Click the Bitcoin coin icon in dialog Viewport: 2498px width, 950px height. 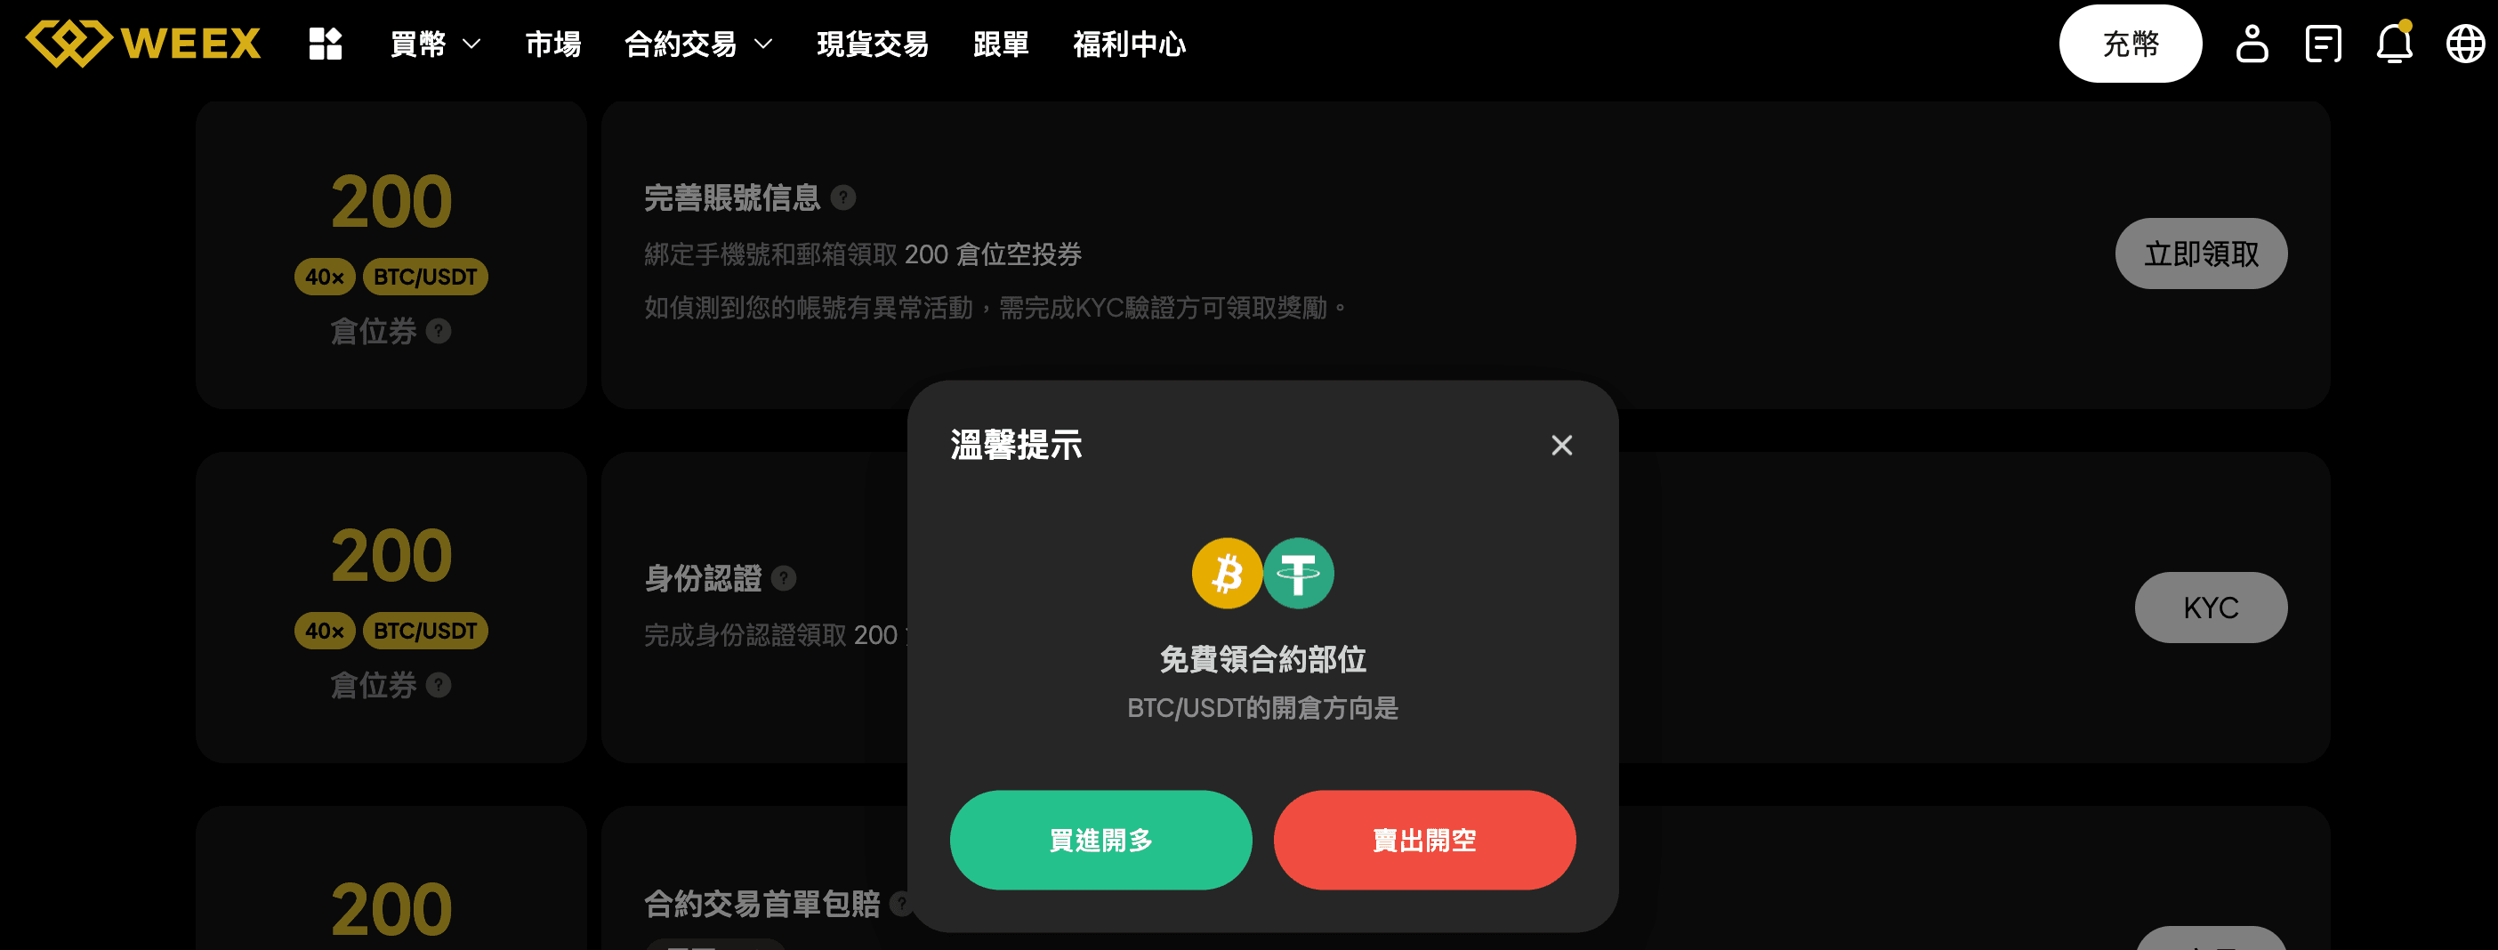point(1227,573)
